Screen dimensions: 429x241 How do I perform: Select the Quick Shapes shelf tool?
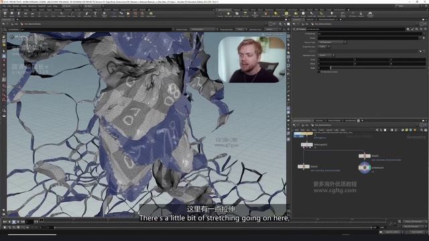coord(151,13)
